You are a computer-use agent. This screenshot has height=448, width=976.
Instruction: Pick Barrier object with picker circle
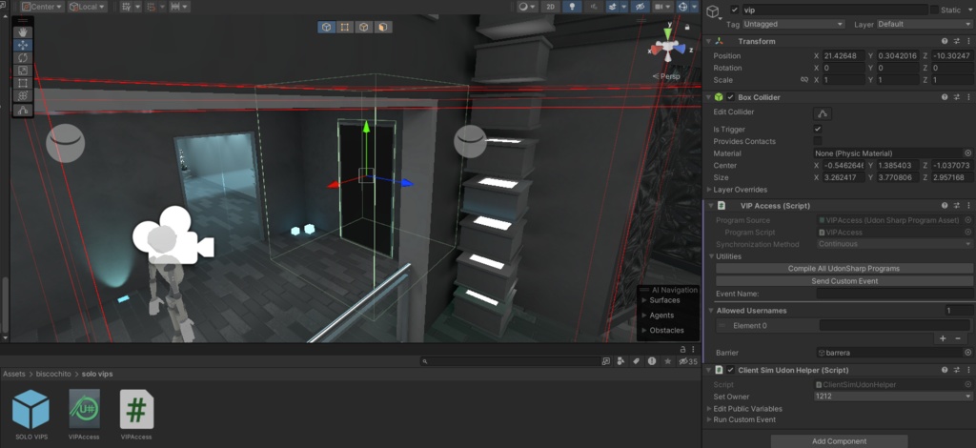[x=968, y=352]
